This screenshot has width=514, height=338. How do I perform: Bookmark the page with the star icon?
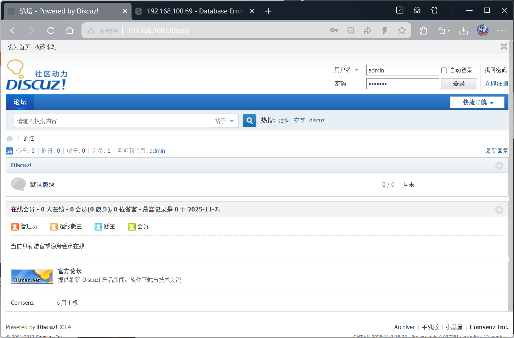402,30
